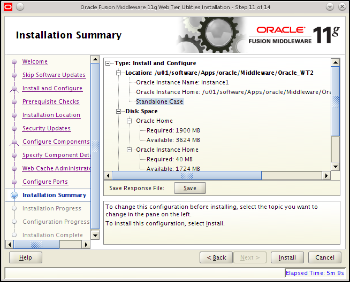This screenshot has height=282, width=350.
Task: Collapse the Oracle Home node
Action: (x=129, y=121)
